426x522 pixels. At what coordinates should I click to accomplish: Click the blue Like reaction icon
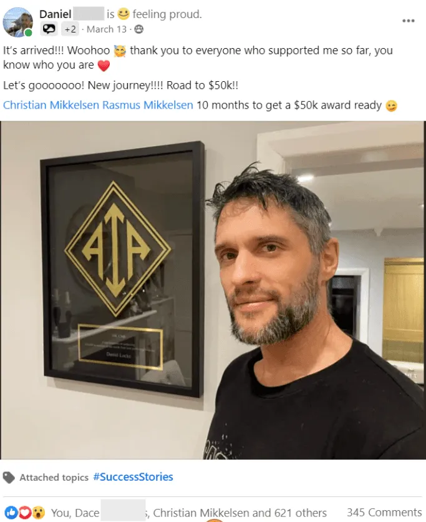tap(11, 513)
